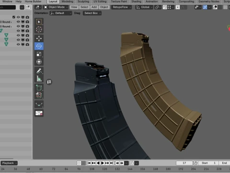Select the Move tool
Screen dimensions: 230x173
[x=39, y=38]
